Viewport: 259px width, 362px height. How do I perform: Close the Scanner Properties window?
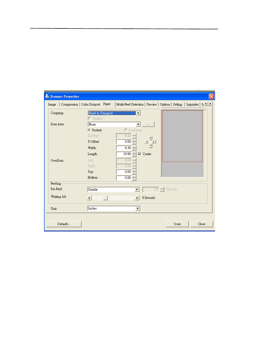pyautogui.click(x=211, y=96)
